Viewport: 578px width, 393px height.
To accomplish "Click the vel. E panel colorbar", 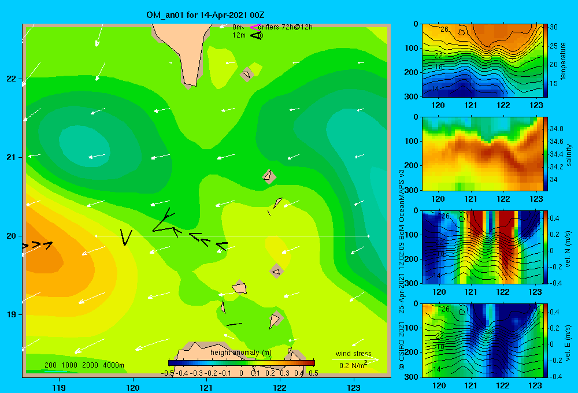I will (x=545, y=340).
